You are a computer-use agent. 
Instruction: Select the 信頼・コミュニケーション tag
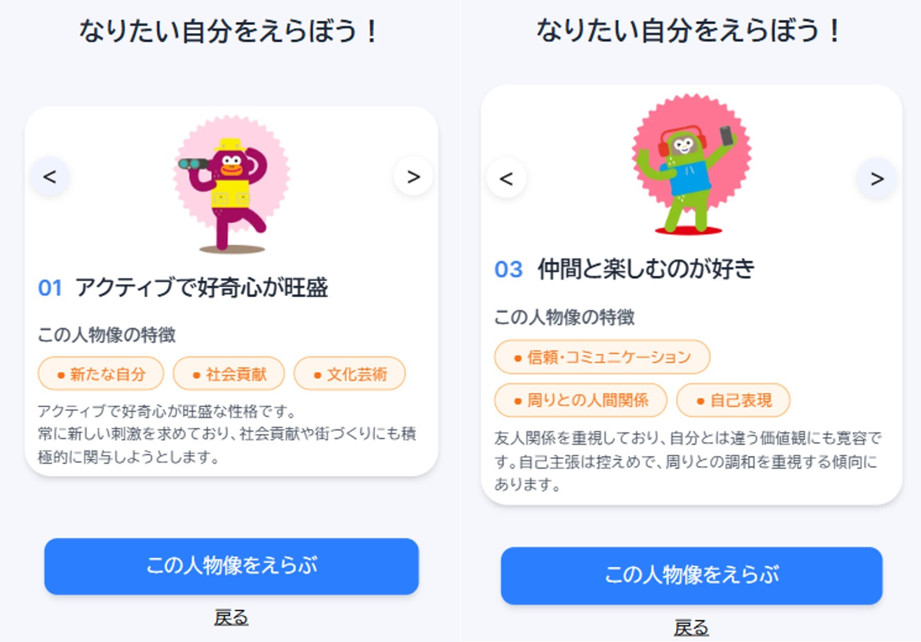click(x=602, y=357)
